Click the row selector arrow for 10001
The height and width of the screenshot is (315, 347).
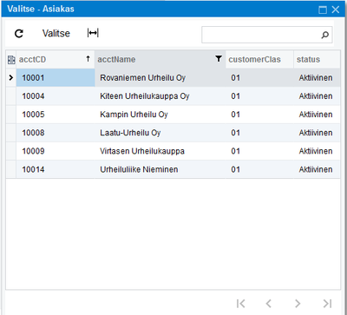(11, 77)
